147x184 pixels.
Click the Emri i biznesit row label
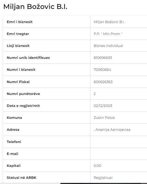pyautogui.click(x=20, y=22)
